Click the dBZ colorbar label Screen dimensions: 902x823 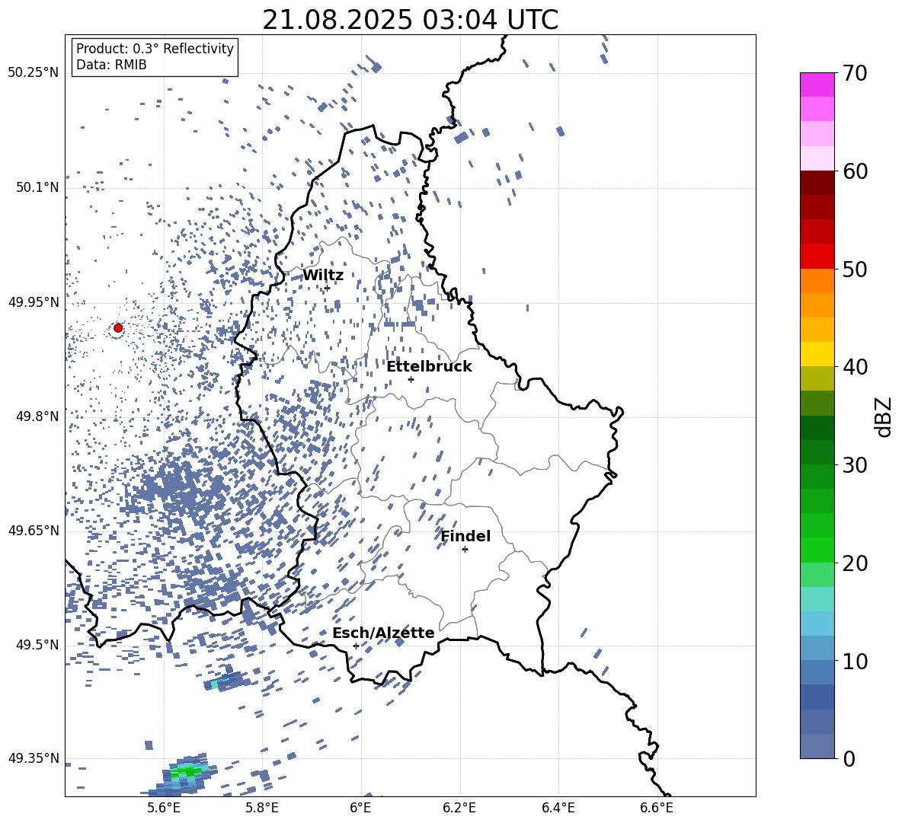pyautogui.click(x=884, y=416)
